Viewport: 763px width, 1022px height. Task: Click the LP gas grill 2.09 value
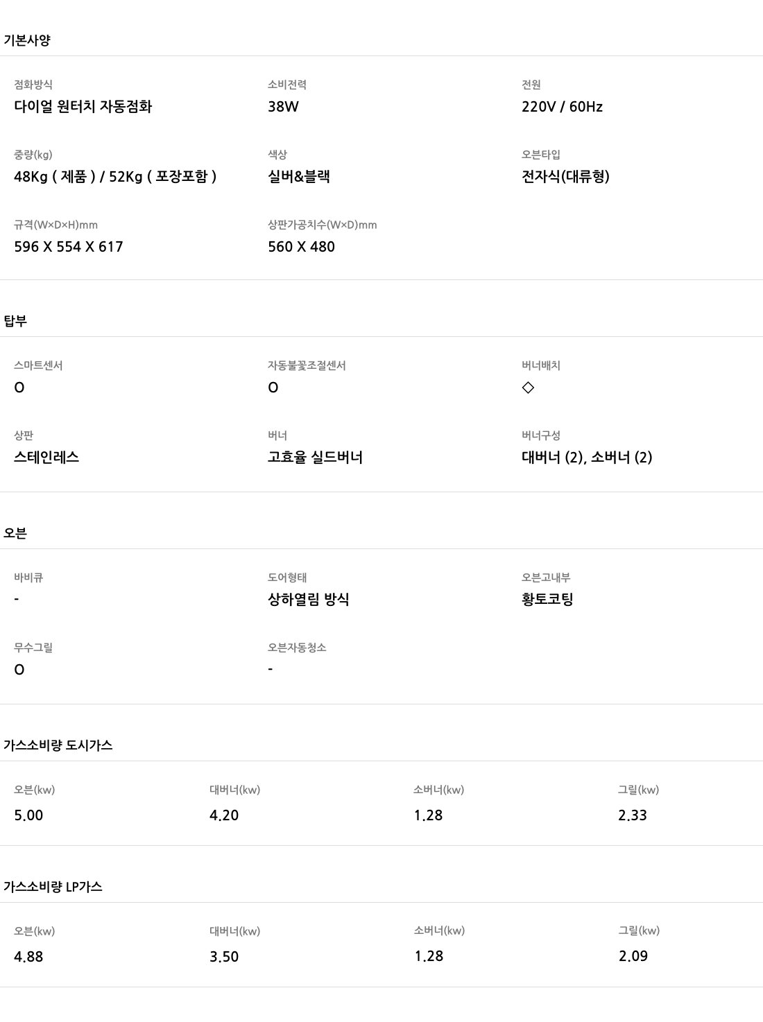pyautogui.click(x=633, y=956)
